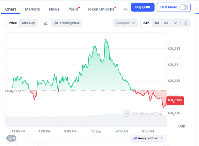The height and width of the screenshot is (146, 199).
Task: Expand more time range options chevron
Action: [175, 23]
